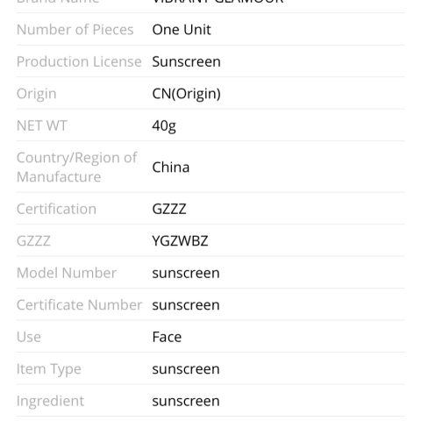
Task: Click the 'Production License' label
Action: [x=79, y=61]
